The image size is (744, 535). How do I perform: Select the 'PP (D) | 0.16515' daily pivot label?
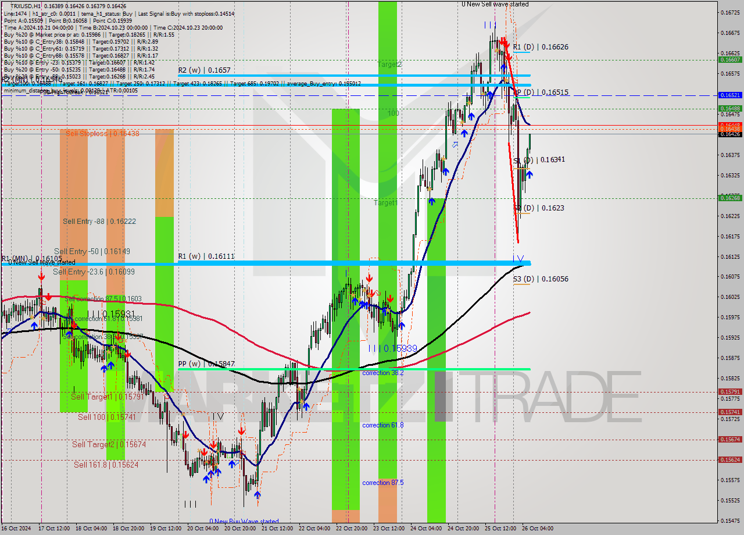[x=541, y=92]
